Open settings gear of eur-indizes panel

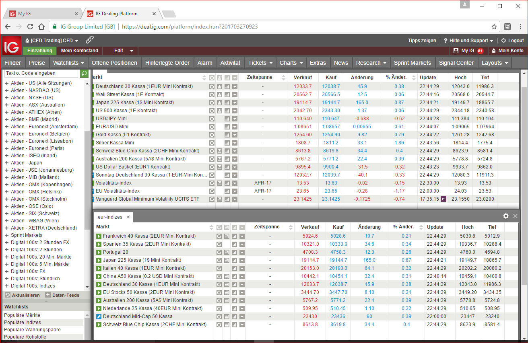point(506,216)
